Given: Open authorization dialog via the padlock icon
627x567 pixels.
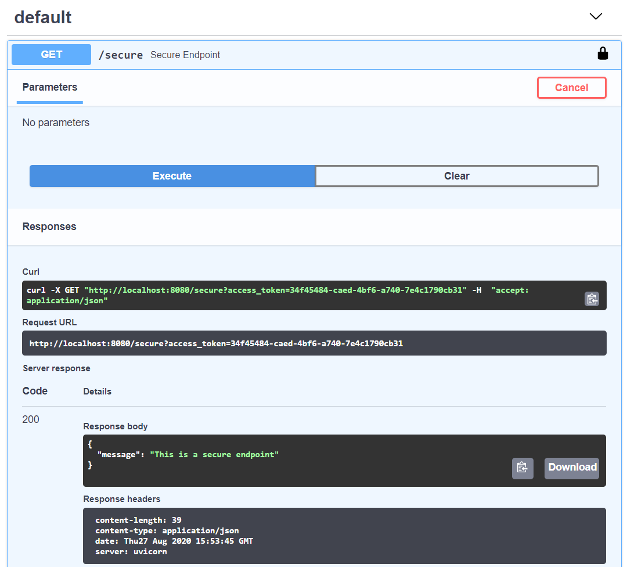Looking at the screenshot, I should pos(603,53).
